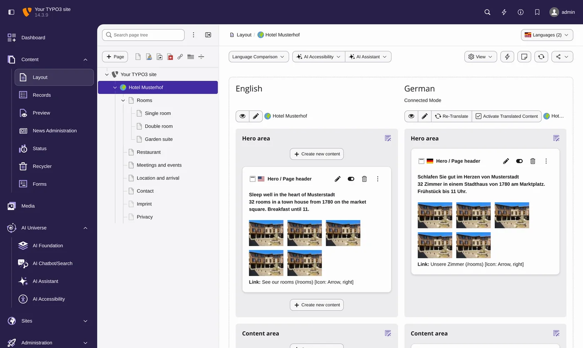Screen dimensions: 583x348
Task: Open the AI Assistant toolbar dropdown
Action: pos(368,57)
